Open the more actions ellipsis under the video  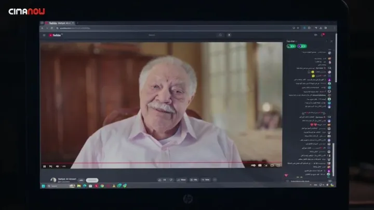(215, 180)
